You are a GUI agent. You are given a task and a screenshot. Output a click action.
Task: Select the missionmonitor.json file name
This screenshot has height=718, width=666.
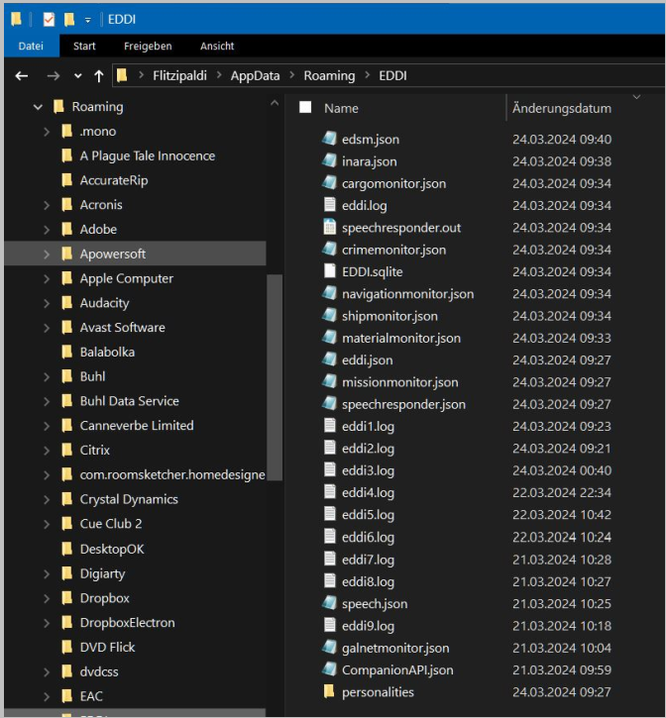click(x=399, y=382)
